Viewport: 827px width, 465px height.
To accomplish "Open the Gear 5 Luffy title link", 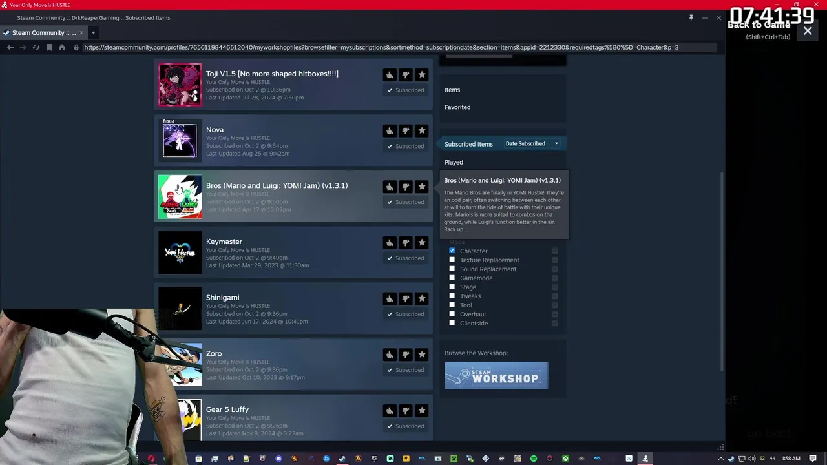I will (227, 409).
